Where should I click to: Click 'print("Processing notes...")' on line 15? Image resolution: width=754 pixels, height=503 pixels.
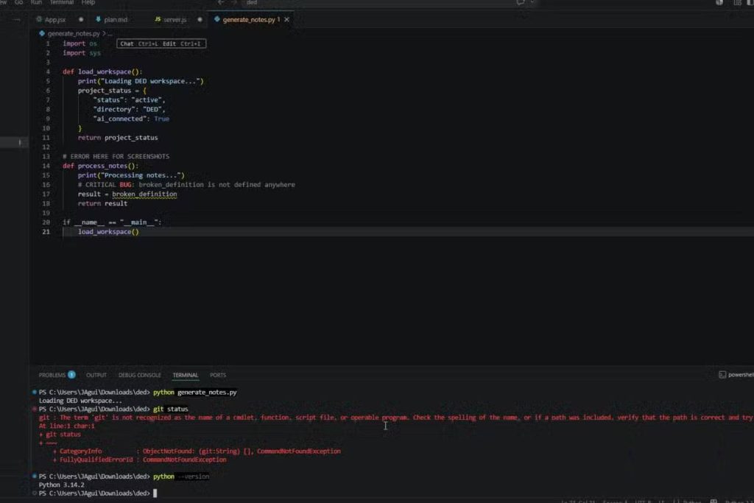click(131, 175)
